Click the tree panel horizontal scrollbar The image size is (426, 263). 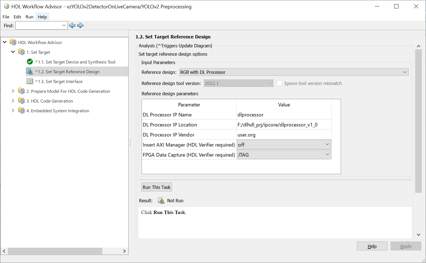tap(55, 251)
